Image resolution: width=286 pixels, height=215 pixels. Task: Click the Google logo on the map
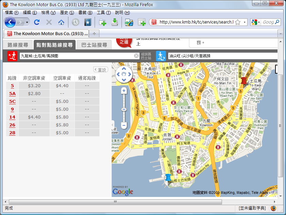click(123, 192)
